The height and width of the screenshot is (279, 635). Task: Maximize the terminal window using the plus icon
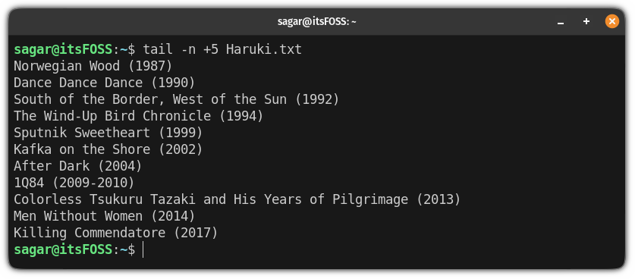point(586,21)
